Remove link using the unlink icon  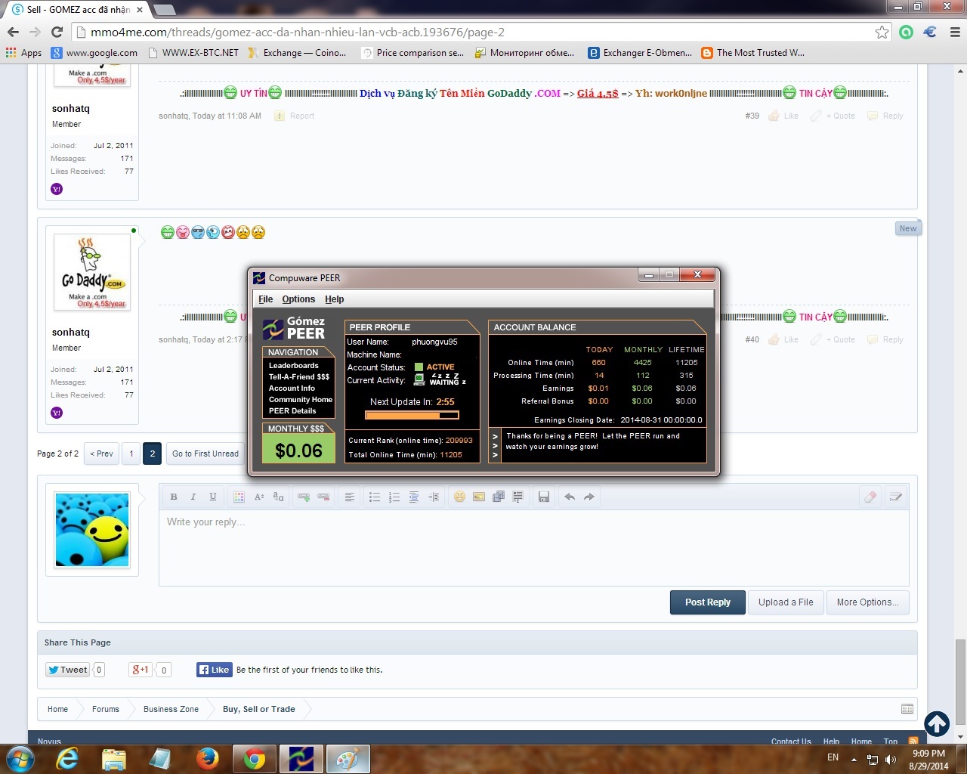pyautogui.click(x=323, y=497)
